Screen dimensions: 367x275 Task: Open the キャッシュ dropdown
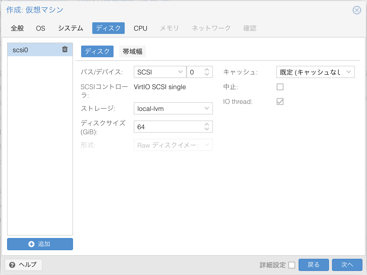coord(349,72)
